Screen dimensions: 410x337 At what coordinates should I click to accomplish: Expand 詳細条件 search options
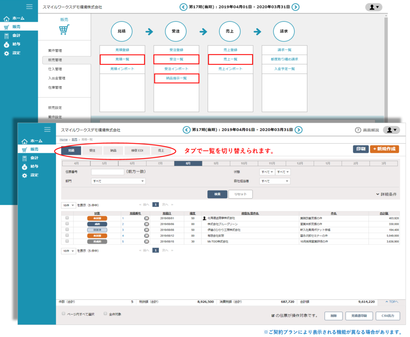pos(386,194)
